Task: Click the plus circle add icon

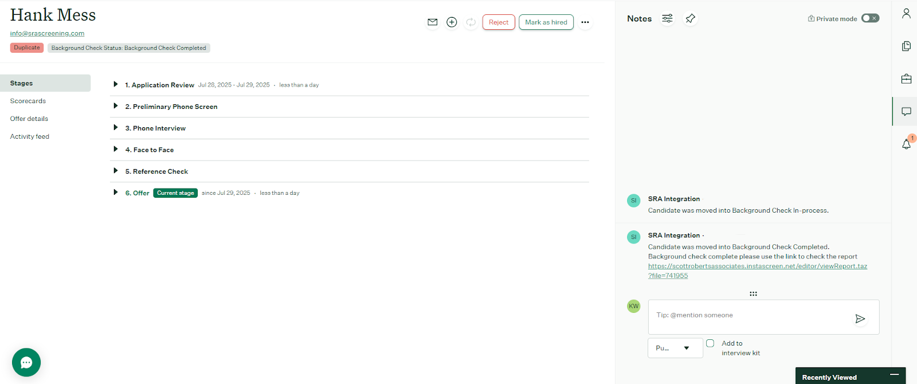Action: pyautogui.click(x=452, y=22)
